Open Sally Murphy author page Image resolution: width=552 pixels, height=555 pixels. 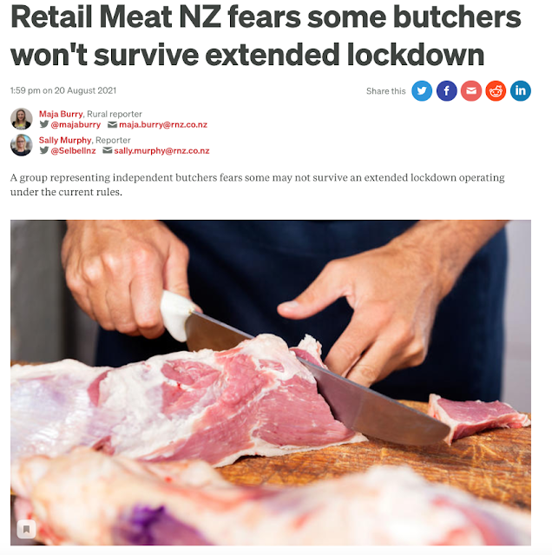point(65,140)
